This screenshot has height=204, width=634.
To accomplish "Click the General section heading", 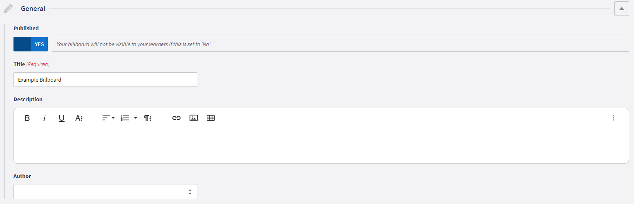I will click(x=33, y=9).
